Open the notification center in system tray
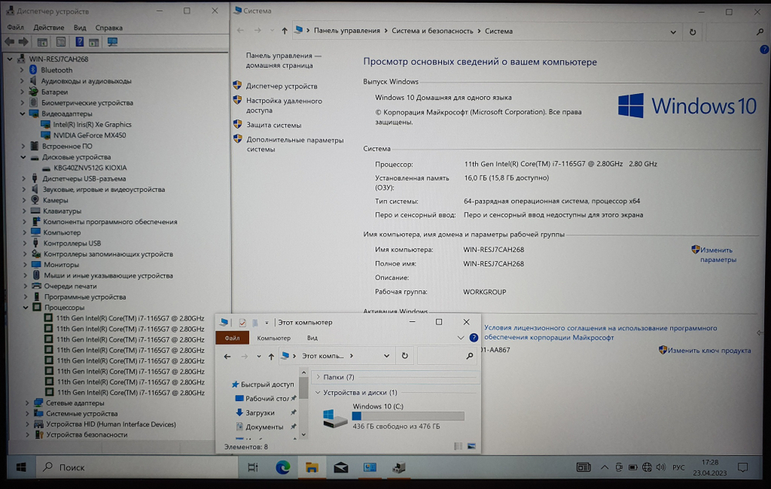 point(742,467)
